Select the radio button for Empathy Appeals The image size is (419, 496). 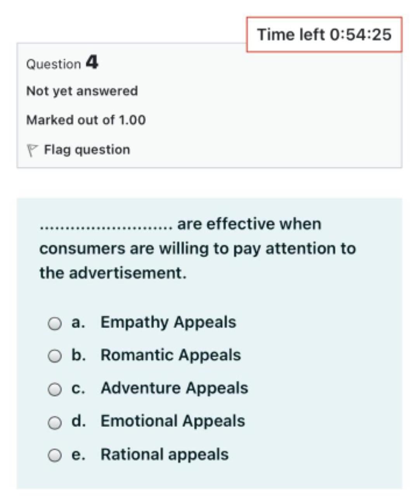point(55,323)
